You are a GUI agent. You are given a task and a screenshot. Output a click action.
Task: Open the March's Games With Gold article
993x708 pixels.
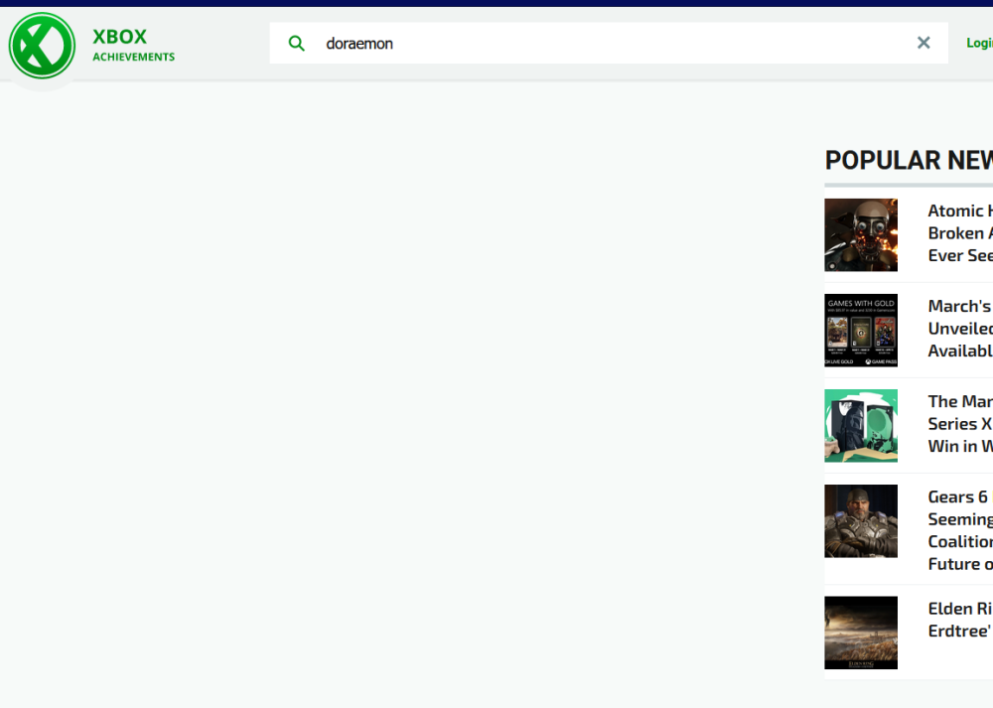(958, 328)
